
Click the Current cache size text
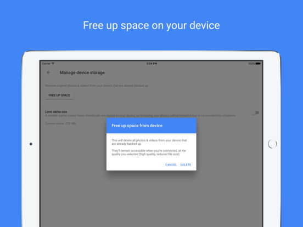tap(60, 123)
